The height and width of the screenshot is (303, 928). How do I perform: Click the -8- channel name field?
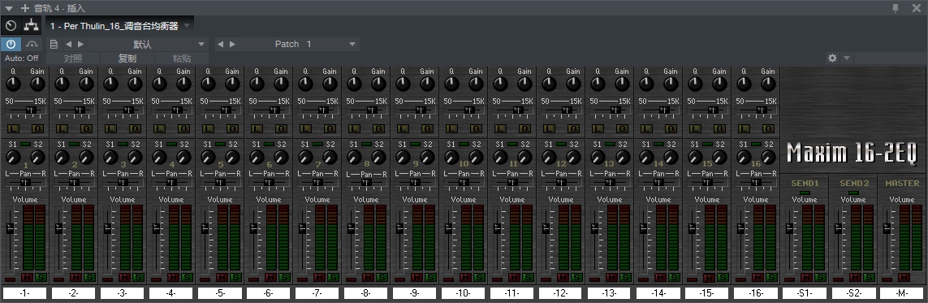365,293
